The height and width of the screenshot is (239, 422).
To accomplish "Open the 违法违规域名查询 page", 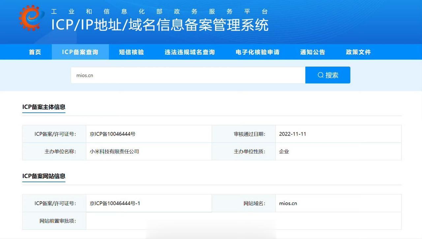I will (x=190, y=52).
